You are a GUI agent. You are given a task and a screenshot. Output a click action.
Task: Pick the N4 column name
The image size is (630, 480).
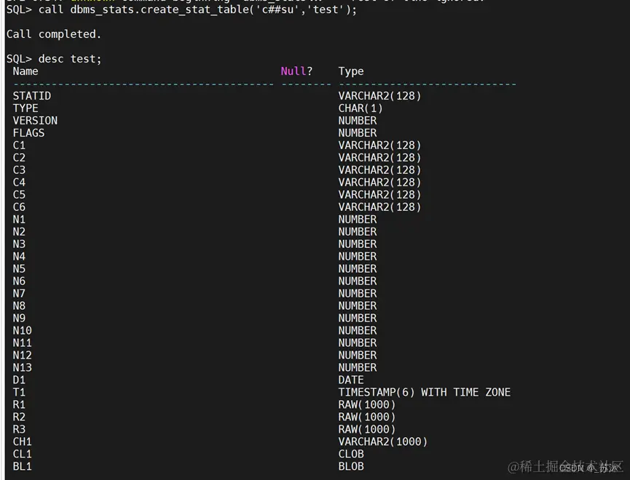pyautogui.click(x=19, y=257)
